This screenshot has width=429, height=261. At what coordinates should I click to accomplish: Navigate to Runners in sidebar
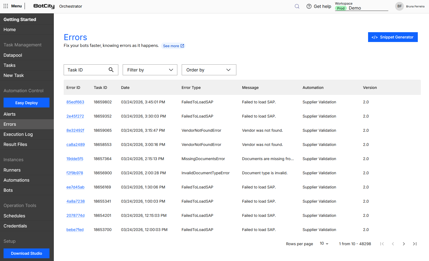click(12, 170)
